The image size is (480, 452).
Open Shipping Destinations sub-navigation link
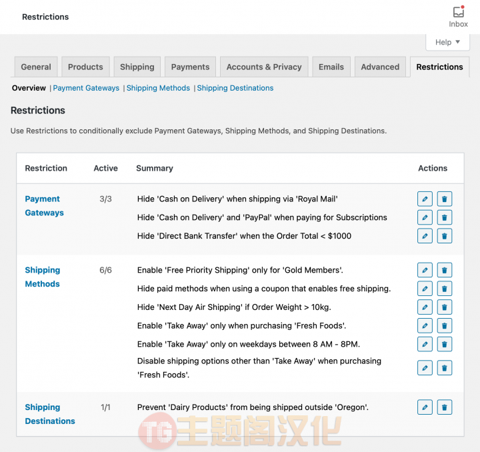click(x=235, y=88)
